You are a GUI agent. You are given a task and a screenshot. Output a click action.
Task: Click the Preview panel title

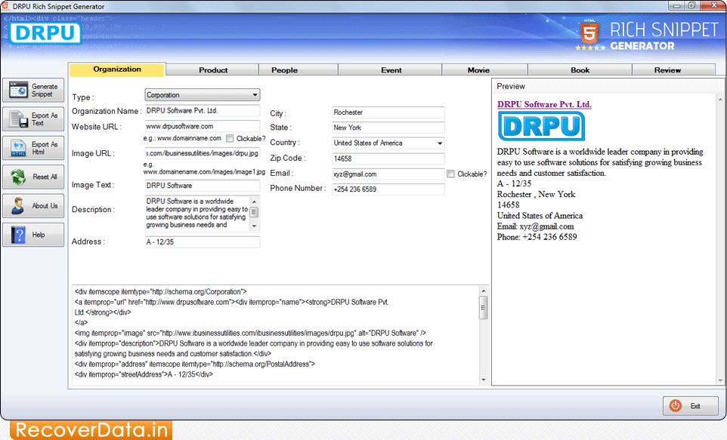pos(510,86)
